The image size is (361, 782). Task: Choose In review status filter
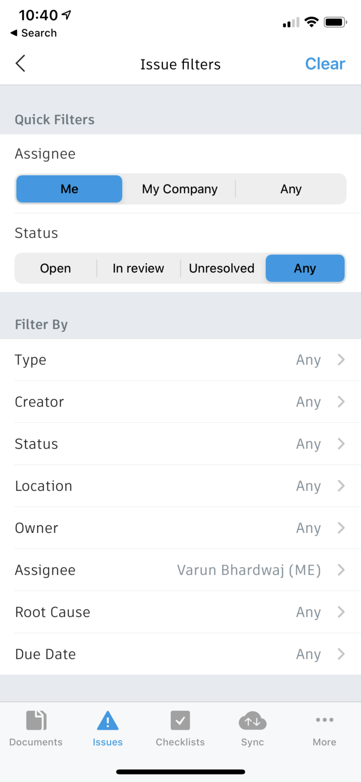click(138, 269)
